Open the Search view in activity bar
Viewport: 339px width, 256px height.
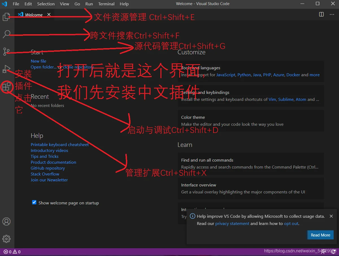coord(6,34)
